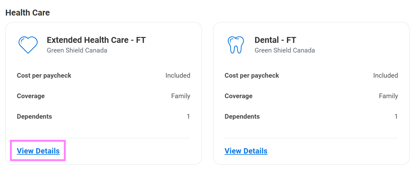Image resolution: width=414 pixels, height=169 pixels.
Task: Click Family coverage value in Extended Health card
Action: pyautogui.click(x=180, y=96)
